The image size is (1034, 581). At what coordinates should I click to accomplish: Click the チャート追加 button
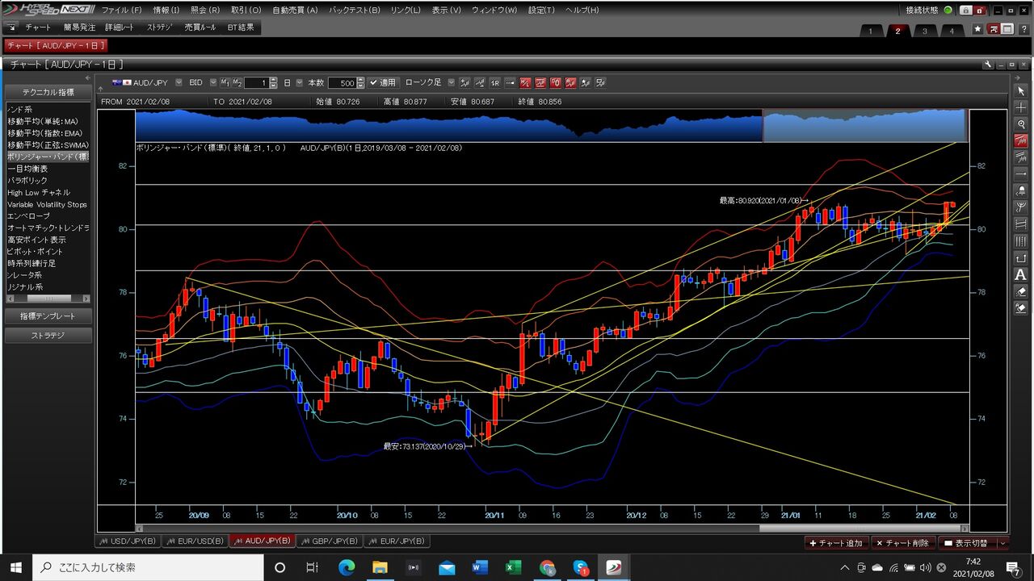837,543
